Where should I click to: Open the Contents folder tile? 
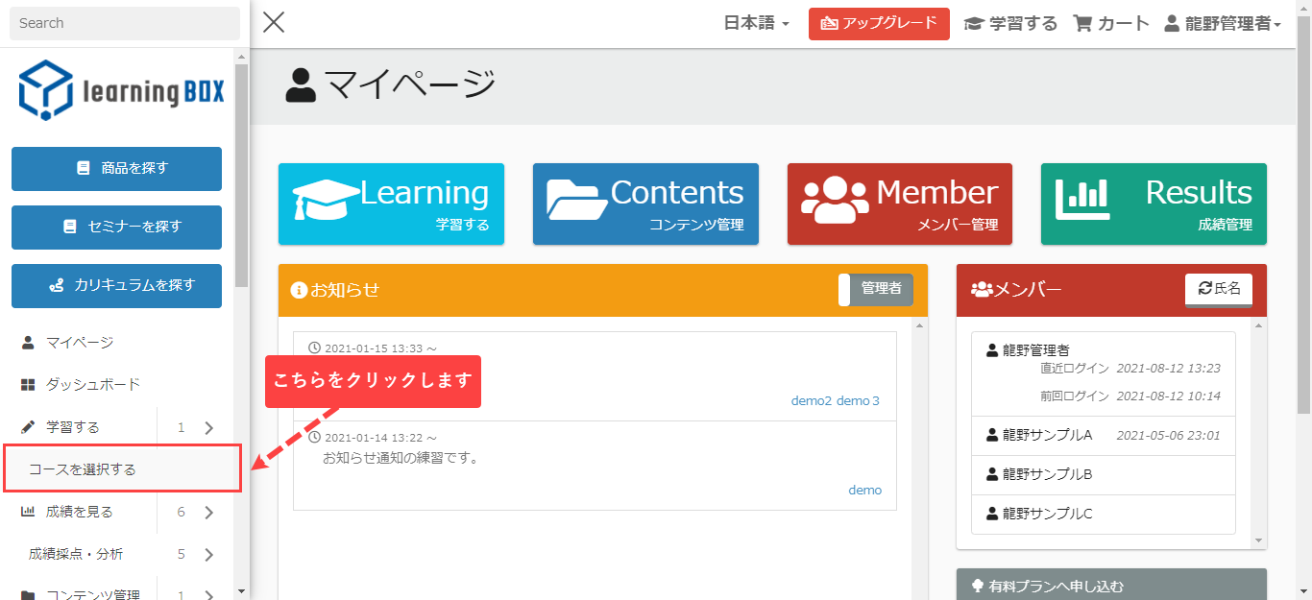tap(645, 204)
